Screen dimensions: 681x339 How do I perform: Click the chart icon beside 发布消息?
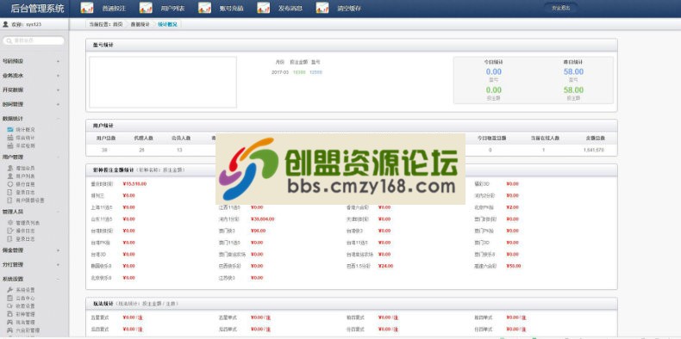(x=264, y=8)
